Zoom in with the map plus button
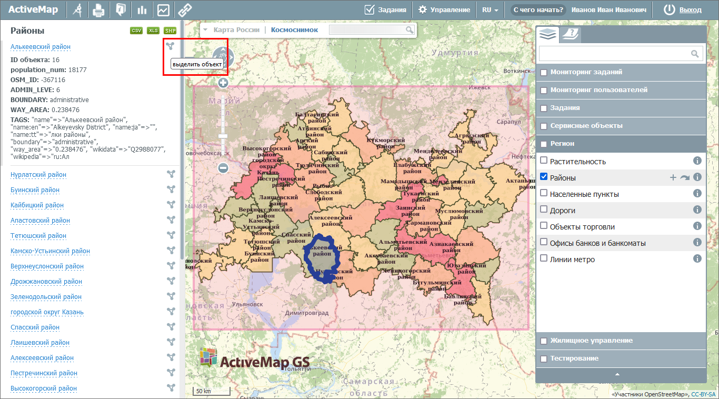This screenshot has width=719, height=399. [x=223, y=83]
